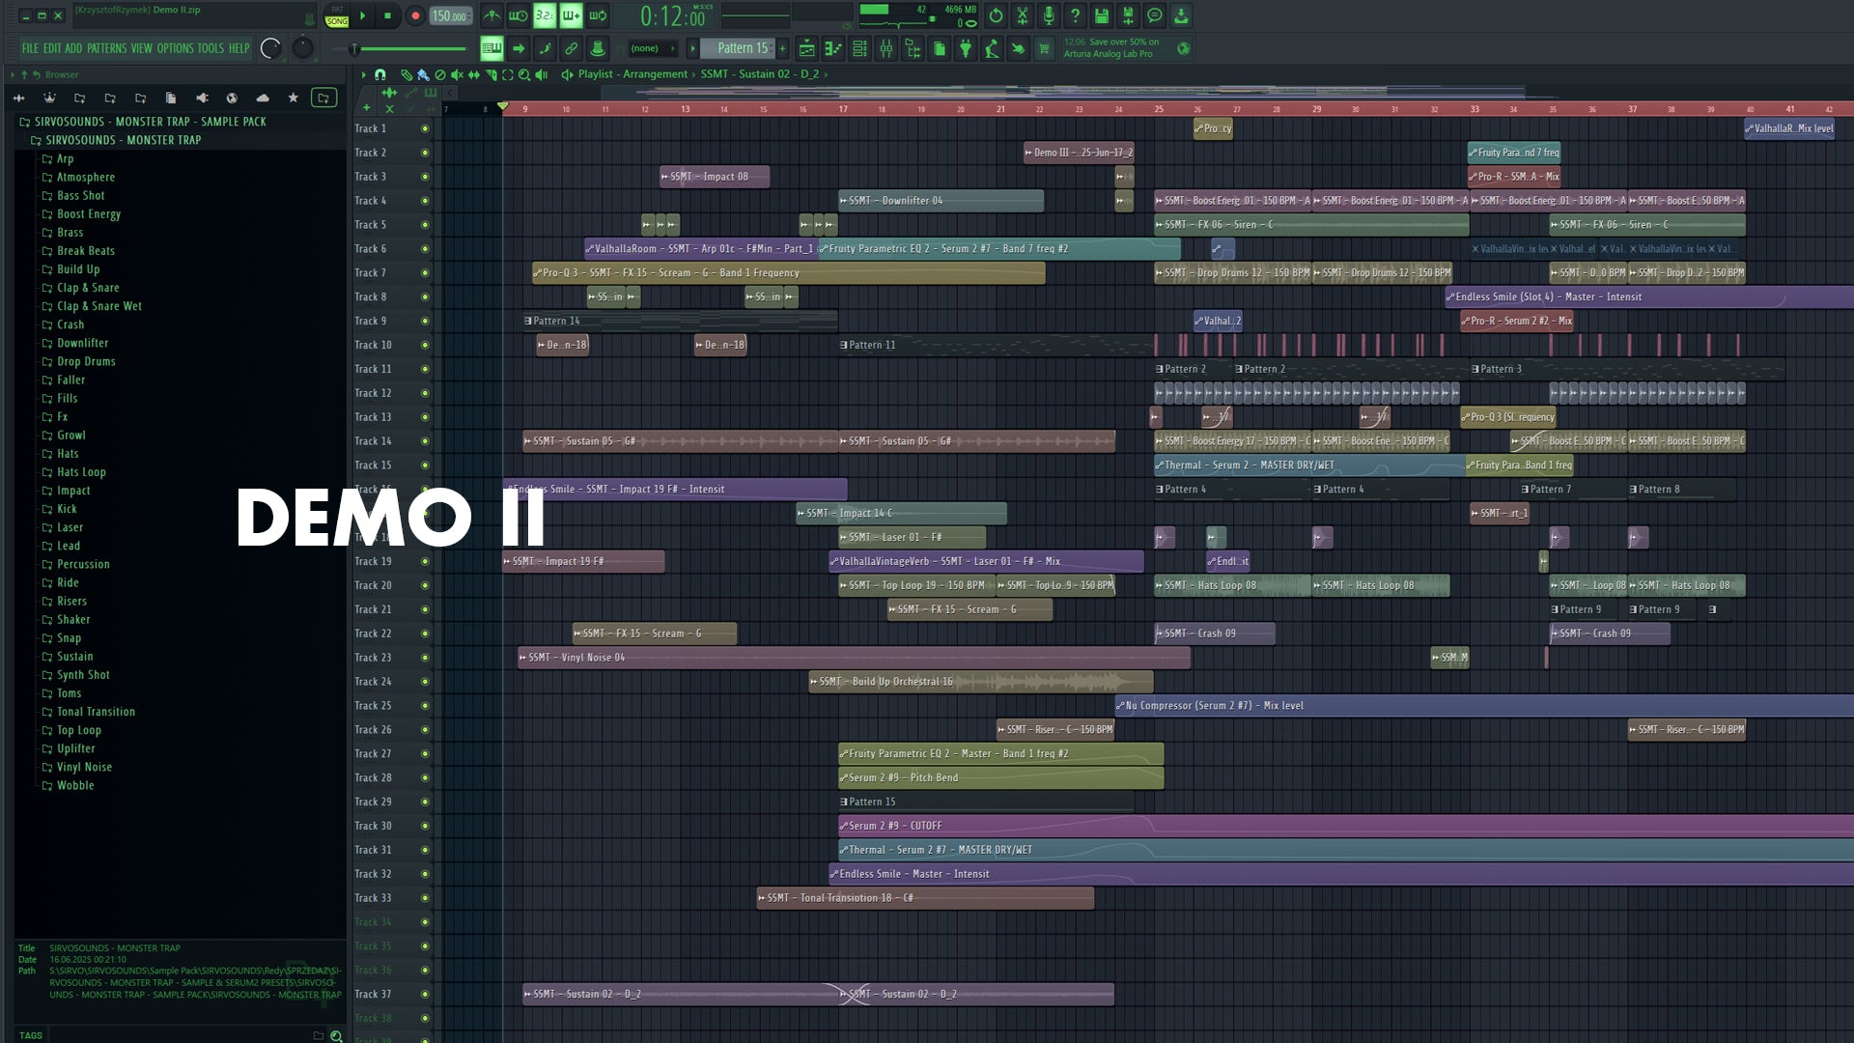Mute Track 21 using its green LED
Screen dimensions: 1854x1043
(425, 609)
